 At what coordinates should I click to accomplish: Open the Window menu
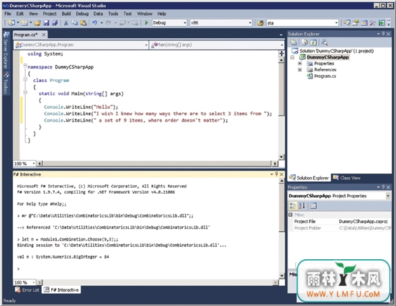click(x=145, y=14)
